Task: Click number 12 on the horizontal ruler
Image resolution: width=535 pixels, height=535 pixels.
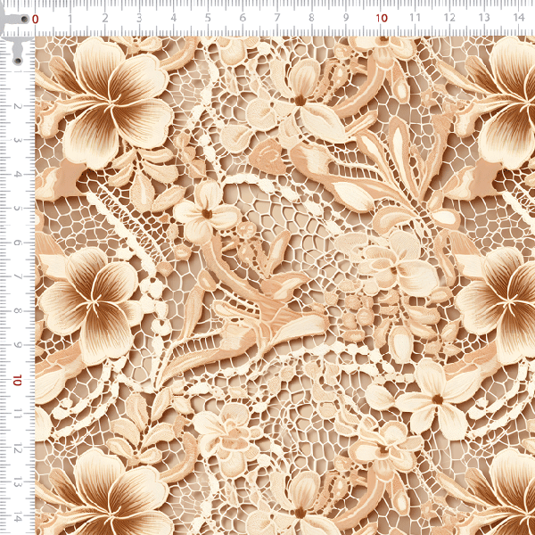Action: coord(449,17)
